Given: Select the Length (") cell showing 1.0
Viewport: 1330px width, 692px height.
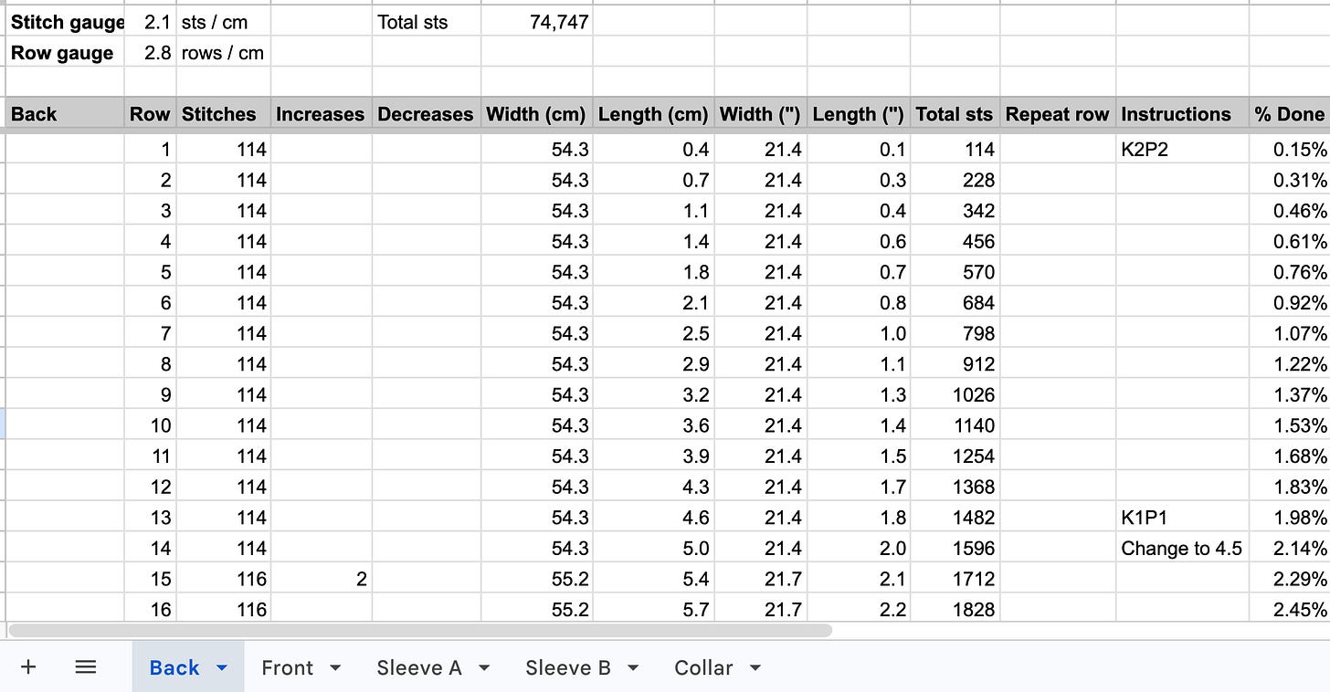Looking at the screenshot, I should [859, 333].
